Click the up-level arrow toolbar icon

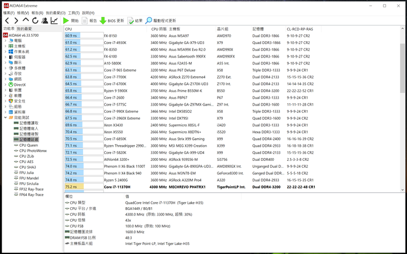[25, 20]
